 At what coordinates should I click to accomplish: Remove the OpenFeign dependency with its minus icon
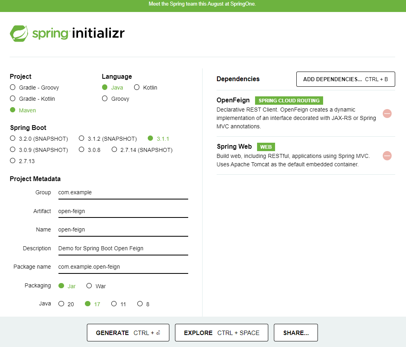(387, 114)
